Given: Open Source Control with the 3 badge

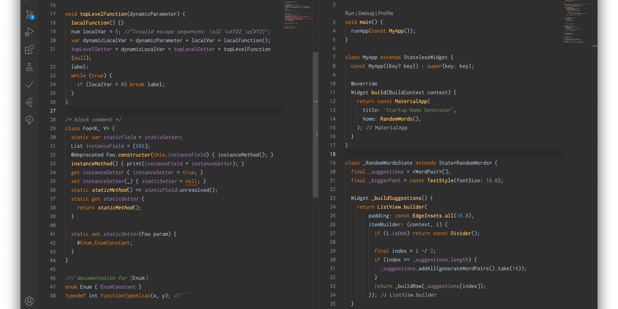Looking at the screenshot, I should point(29,14).
